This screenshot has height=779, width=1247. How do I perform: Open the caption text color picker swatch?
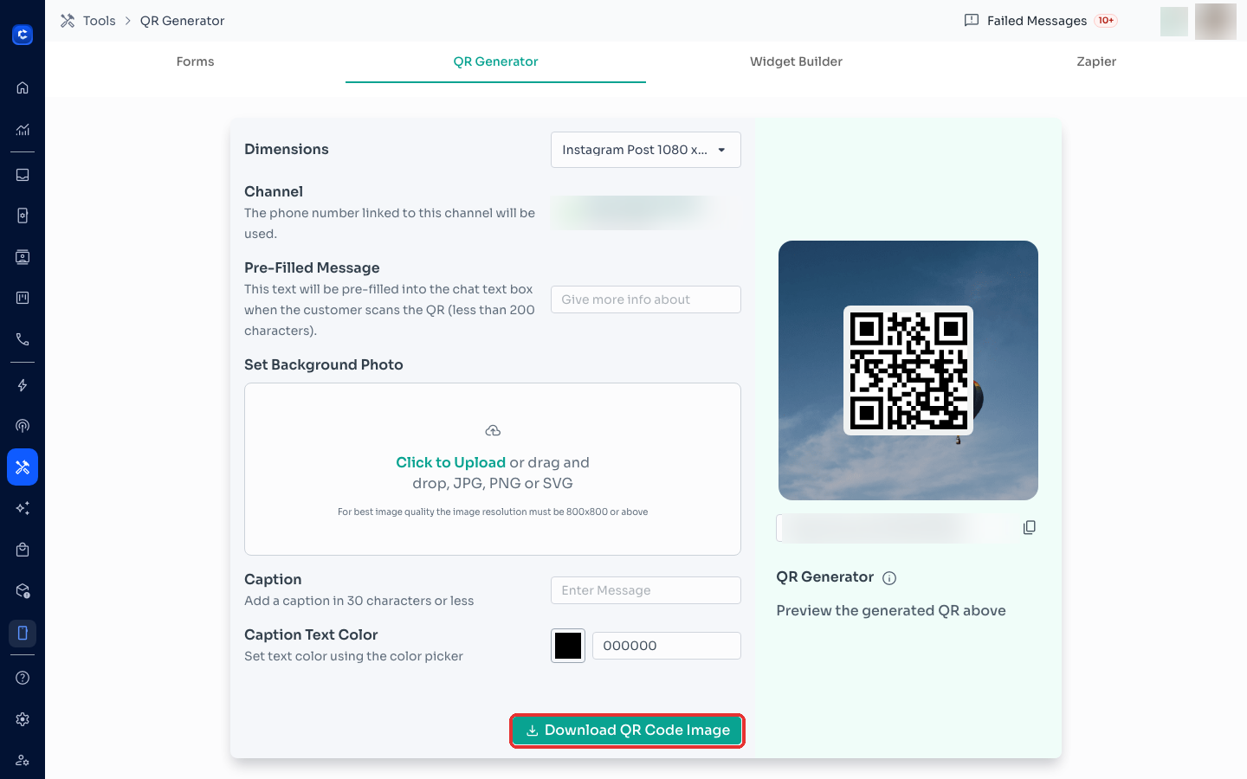568,646
